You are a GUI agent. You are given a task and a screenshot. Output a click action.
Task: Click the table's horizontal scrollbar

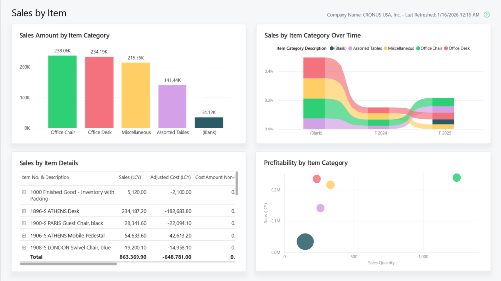68,264
